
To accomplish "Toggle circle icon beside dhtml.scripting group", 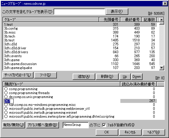I will coord(6,117).
